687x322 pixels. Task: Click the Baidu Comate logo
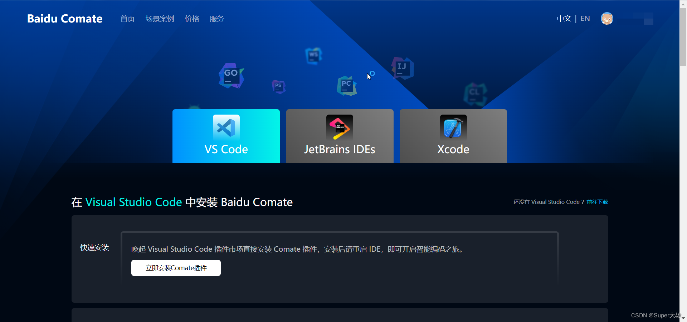click(65, 19)
